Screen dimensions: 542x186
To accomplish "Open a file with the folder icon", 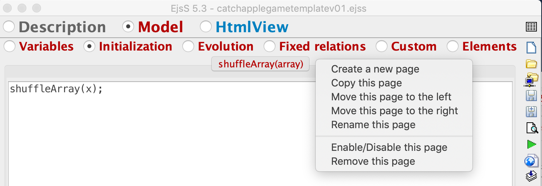I will 531,64.
